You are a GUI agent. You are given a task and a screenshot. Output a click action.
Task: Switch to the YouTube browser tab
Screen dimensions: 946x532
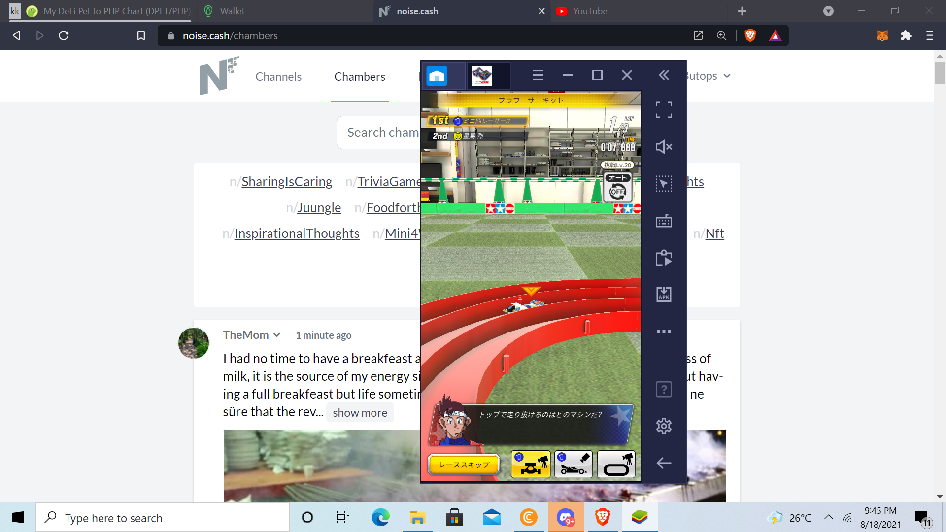[590, 11]
